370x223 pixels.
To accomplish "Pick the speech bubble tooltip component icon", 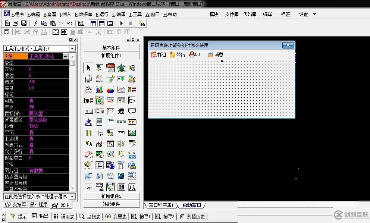I will 132,111.
